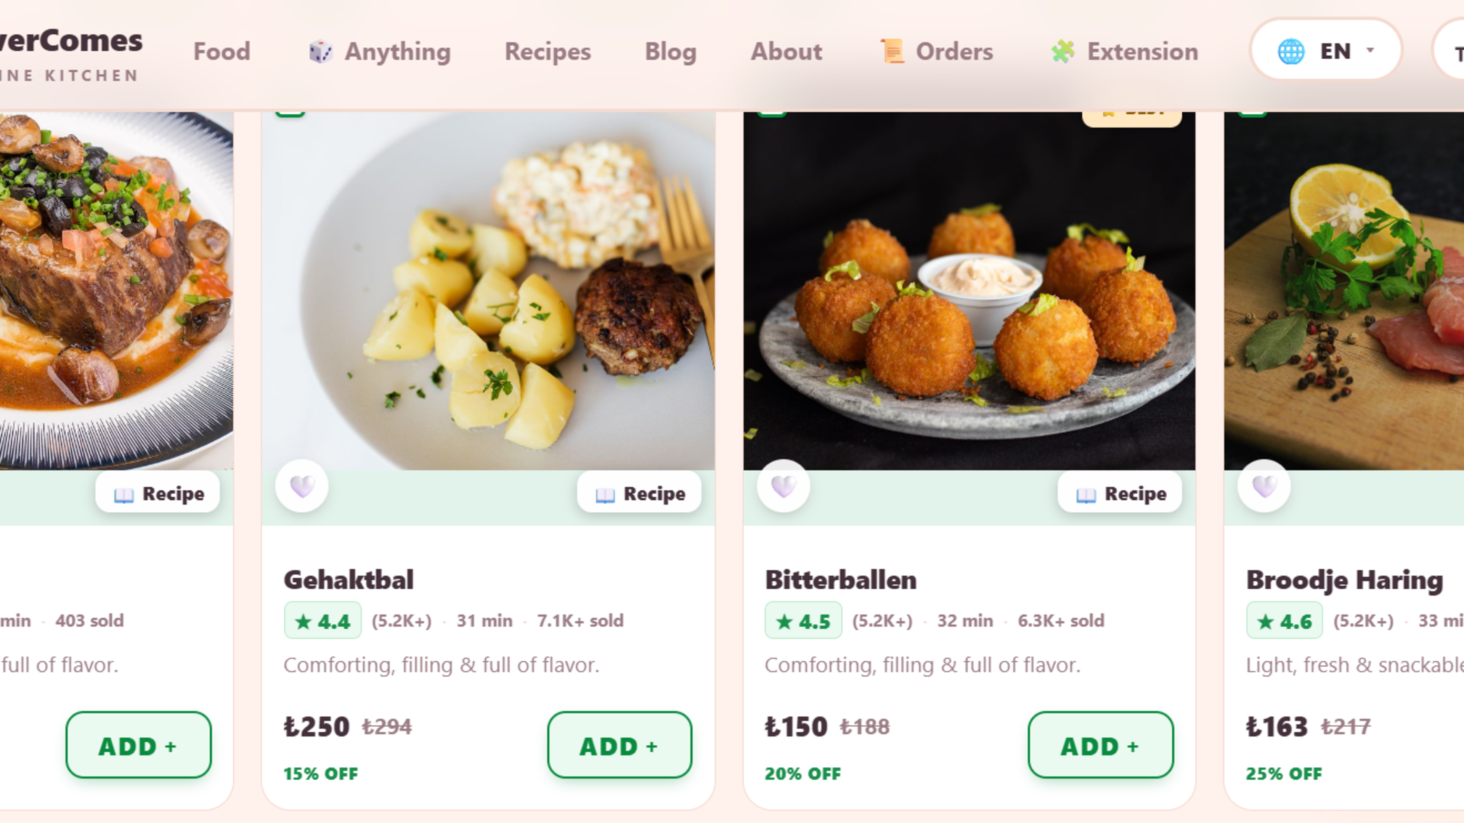
Task: Favorite Gehaktbal with the heart icon
Action: [302, 486]
